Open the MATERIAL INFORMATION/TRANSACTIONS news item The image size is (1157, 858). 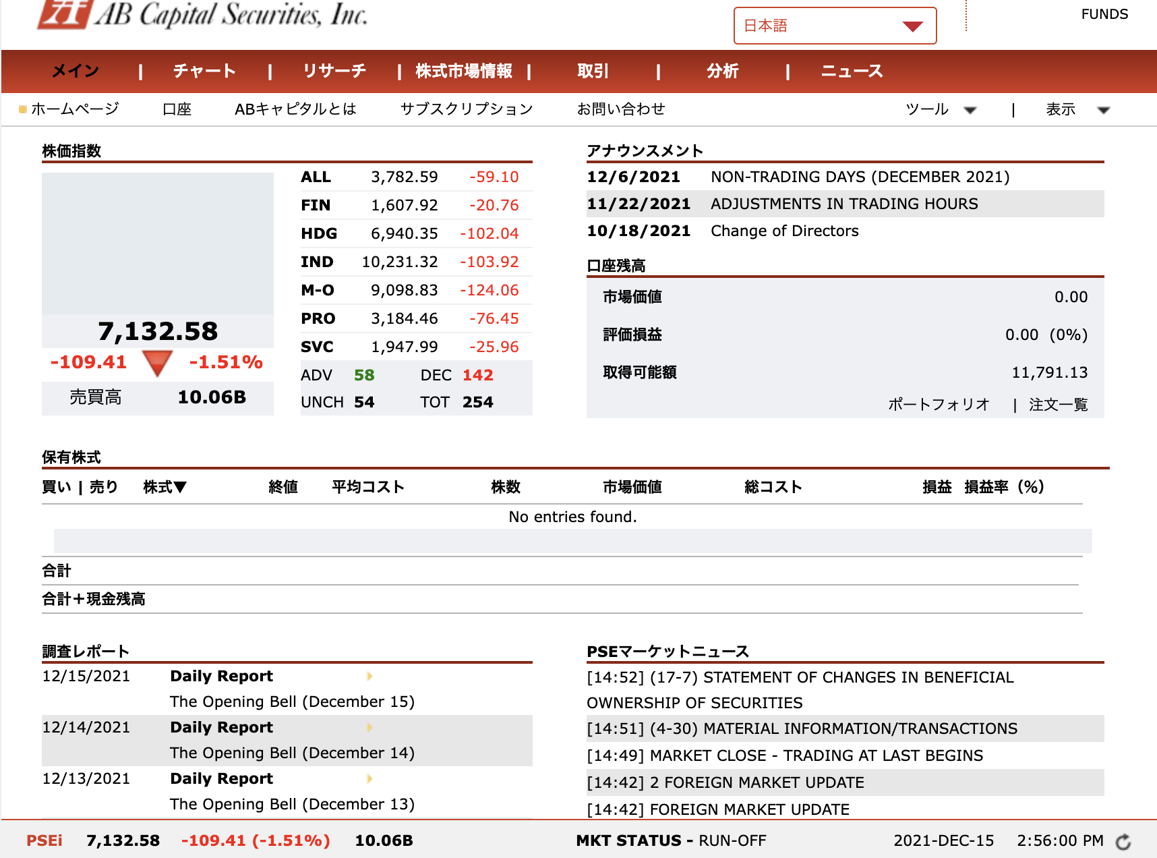point(802,728)
